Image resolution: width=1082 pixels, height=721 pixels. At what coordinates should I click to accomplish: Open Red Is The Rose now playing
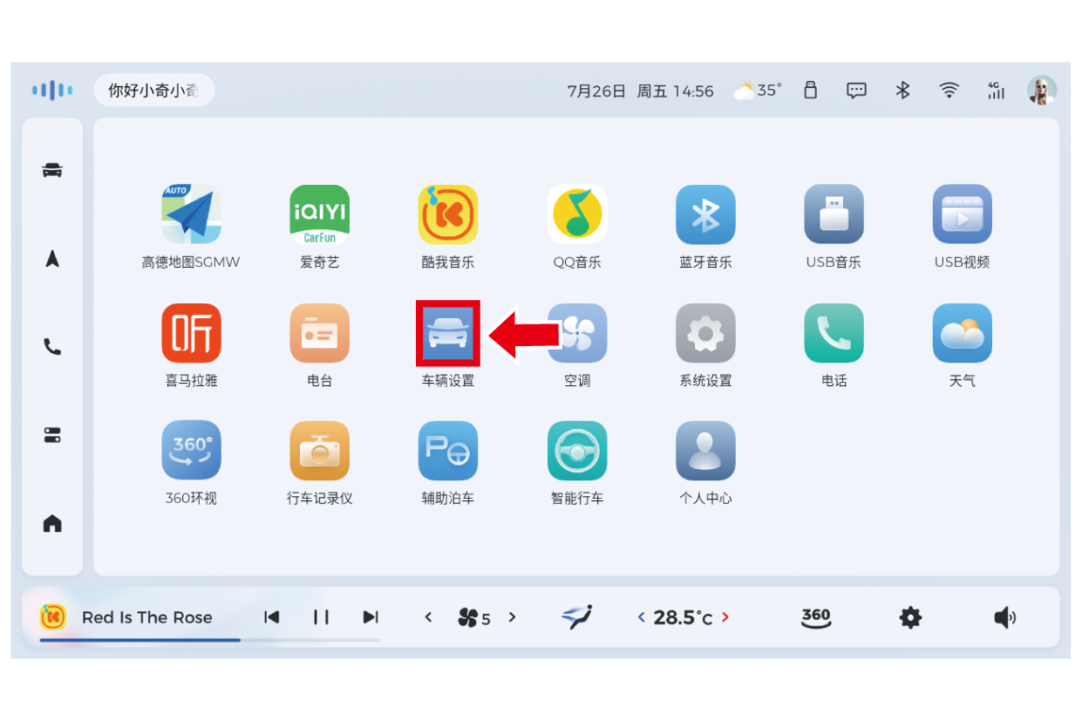point(147,617)
